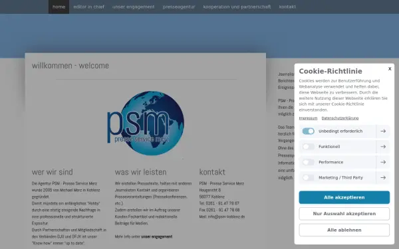Image resolution: width=399 pixels, height=249 pixels.
Task: Open the Datenschutzerklärung link
Action: (x=340, y=118)
